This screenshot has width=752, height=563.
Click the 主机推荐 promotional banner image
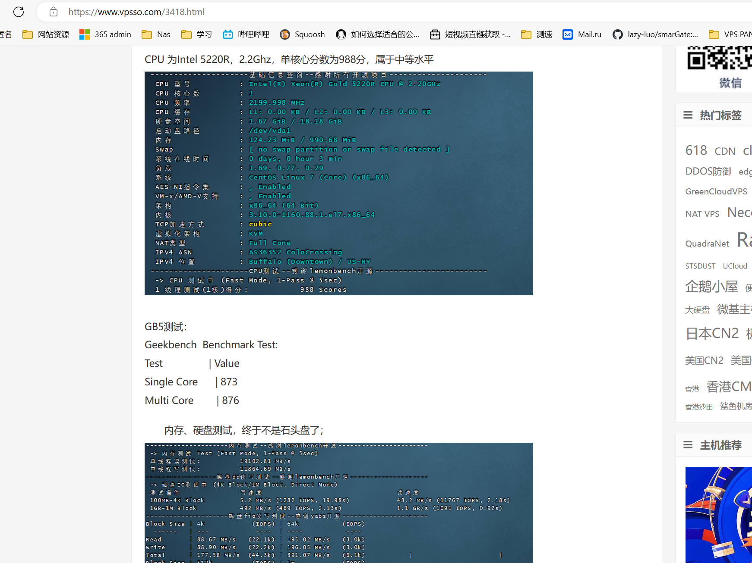tap(718, 515)
